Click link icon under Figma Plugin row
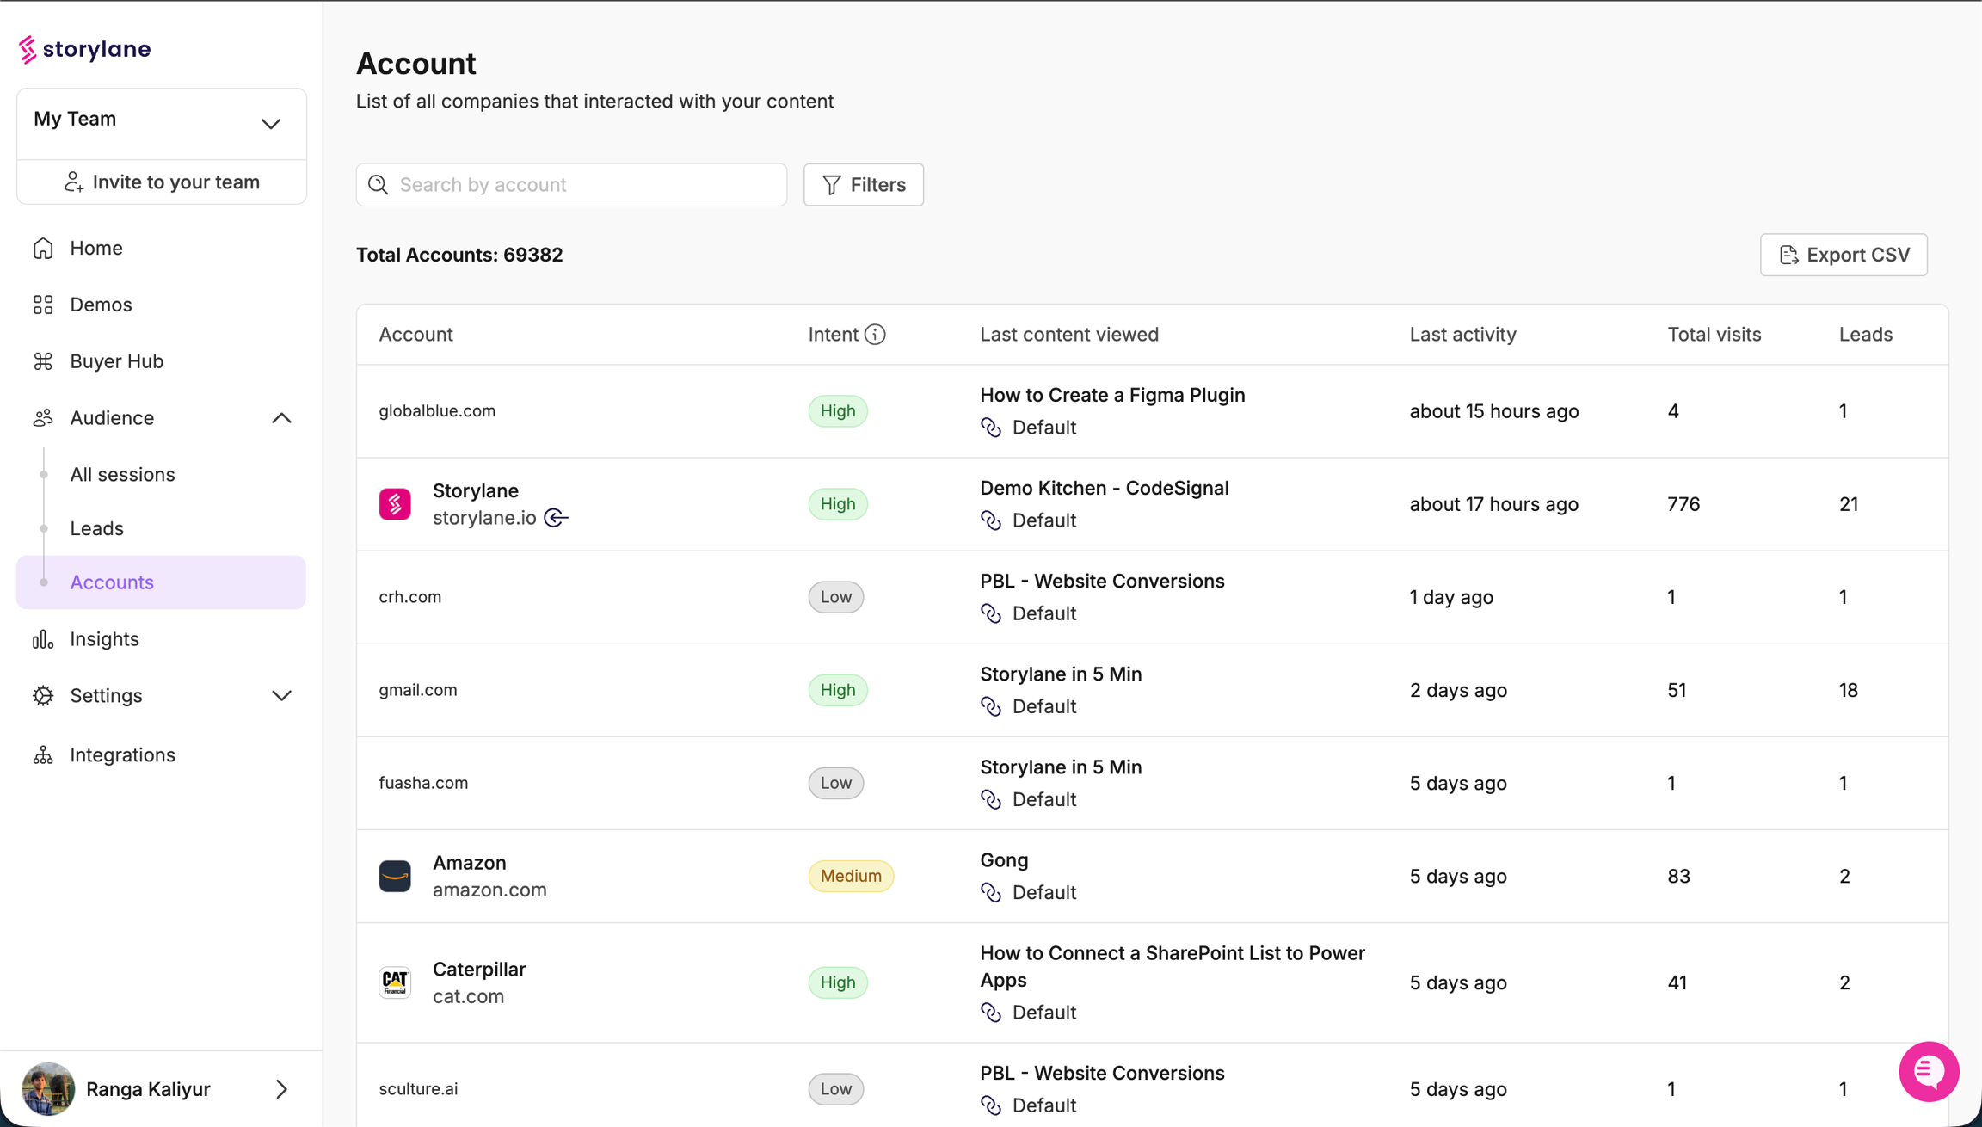The width and height of the screenshot is (1982, 1127). (x=991, y=428)
